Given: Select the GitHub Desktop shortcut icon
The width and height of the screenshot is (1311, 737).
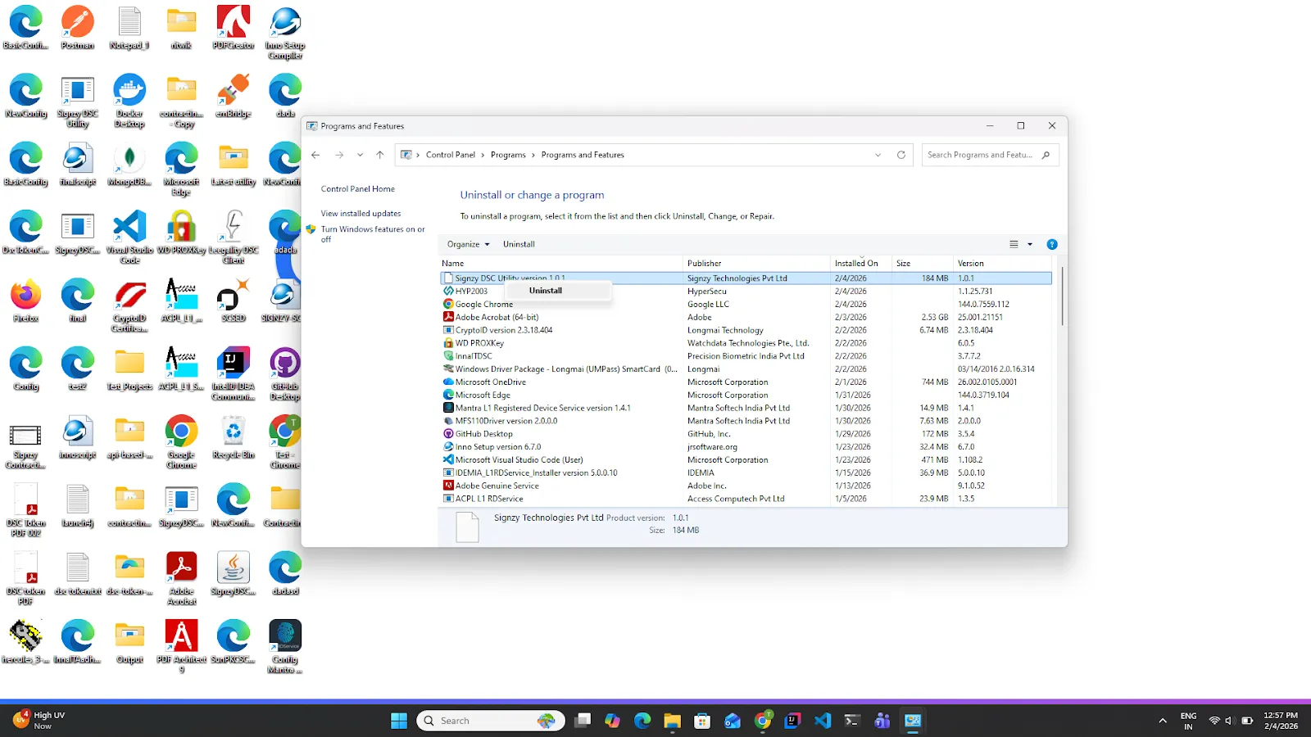Looking at the screenshot, I should 285,374.
